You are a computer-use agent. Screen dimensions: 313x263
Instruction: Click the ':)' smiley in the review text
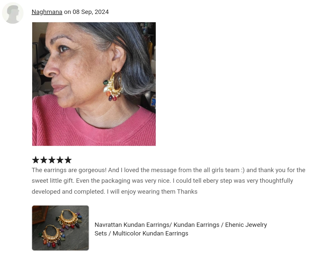pos(243,170)
